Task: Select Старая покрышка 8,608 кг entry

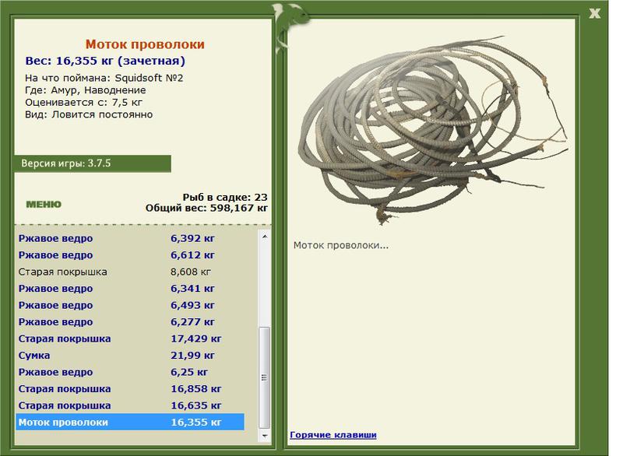Action: pyautogui.click(x=130, y=272)
